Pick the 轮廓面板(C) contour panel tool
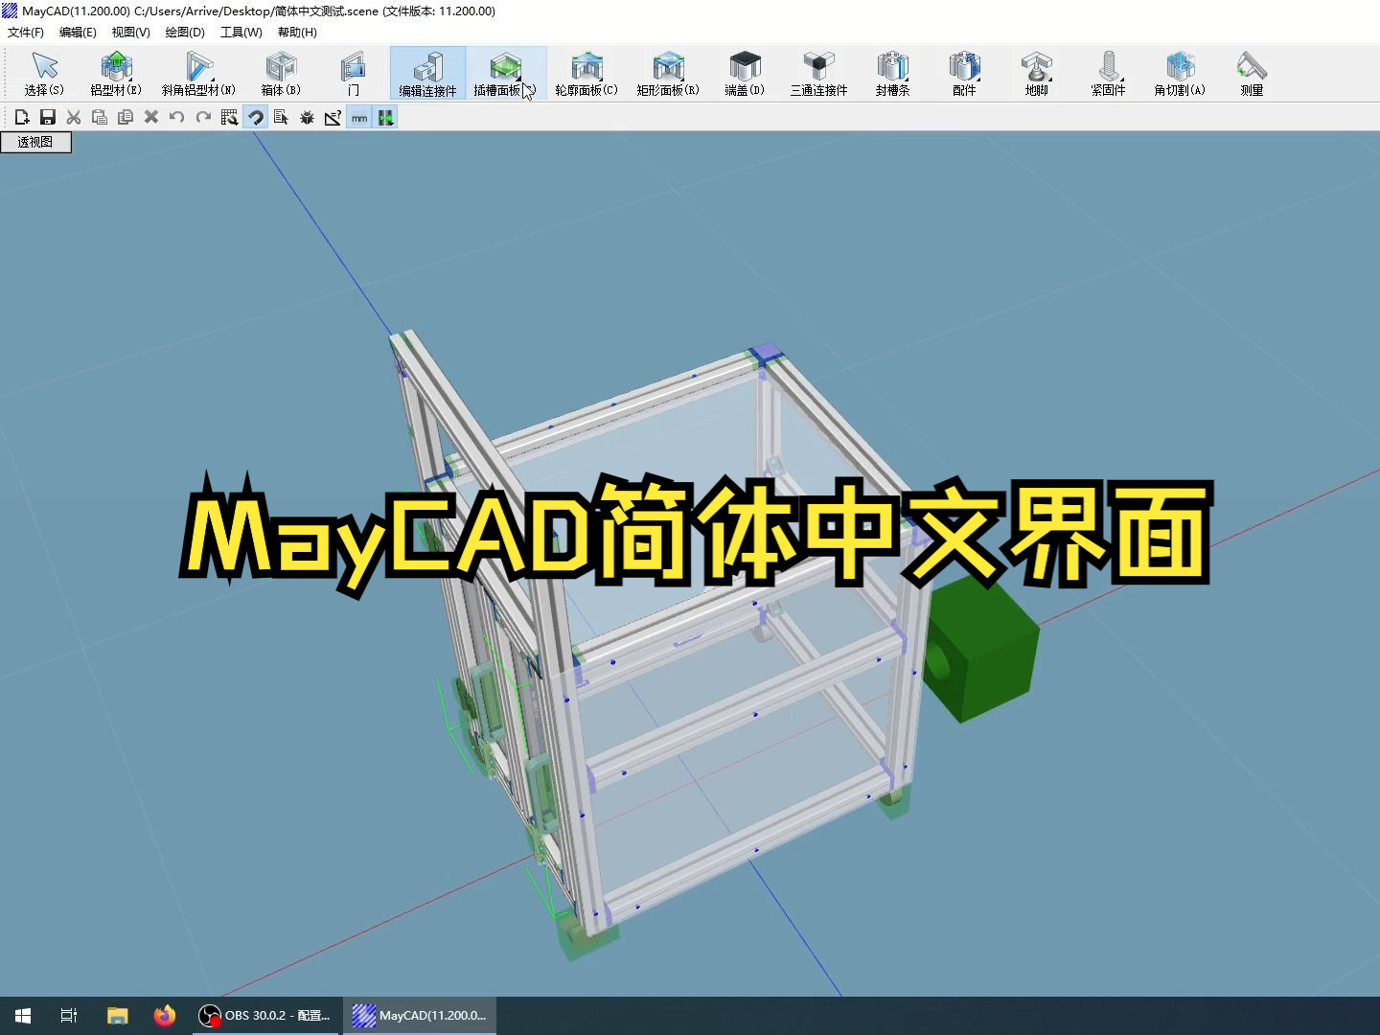This screenshot has width=1380, height=1035. click(x=586, y=74)
